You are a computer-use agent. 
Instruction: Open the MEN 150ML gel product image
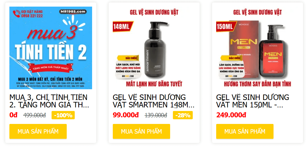(257, 48)
